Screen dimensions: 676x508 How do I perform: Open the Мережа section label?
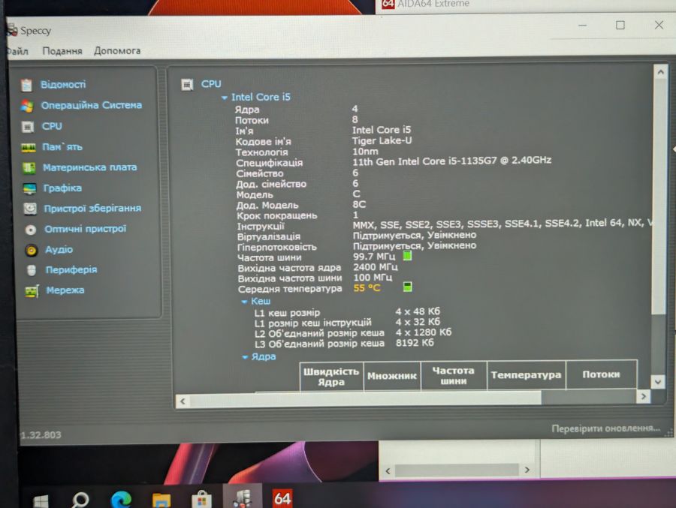65,290
